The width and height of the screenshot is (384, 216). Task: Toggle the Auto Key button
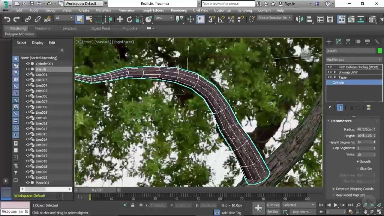pyautogui.click(x=273, y=205)
